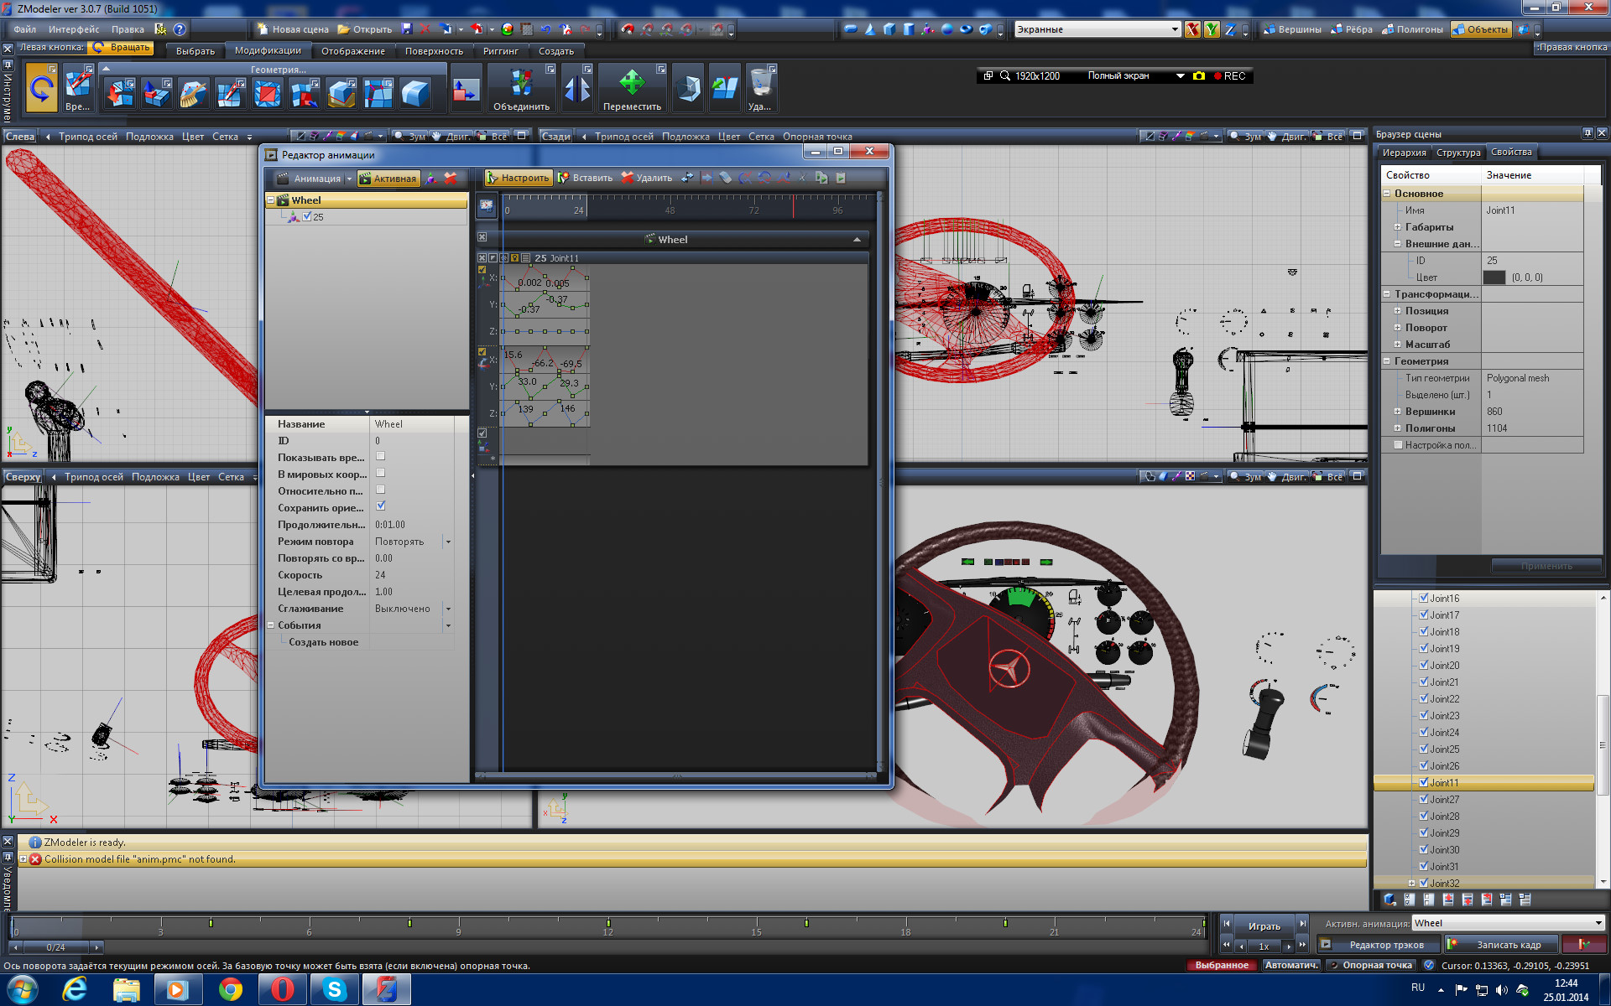Click Удалить in animation editor toolbar
The height and width of the screenshot is (1006, 1611).
[x=646, y=178]
